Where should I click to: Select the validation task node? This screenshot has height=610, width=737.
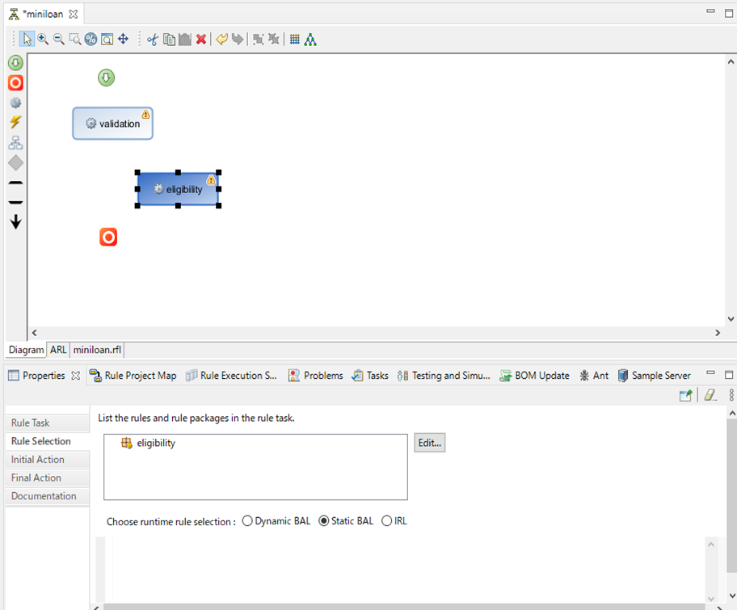coord(113,124)
